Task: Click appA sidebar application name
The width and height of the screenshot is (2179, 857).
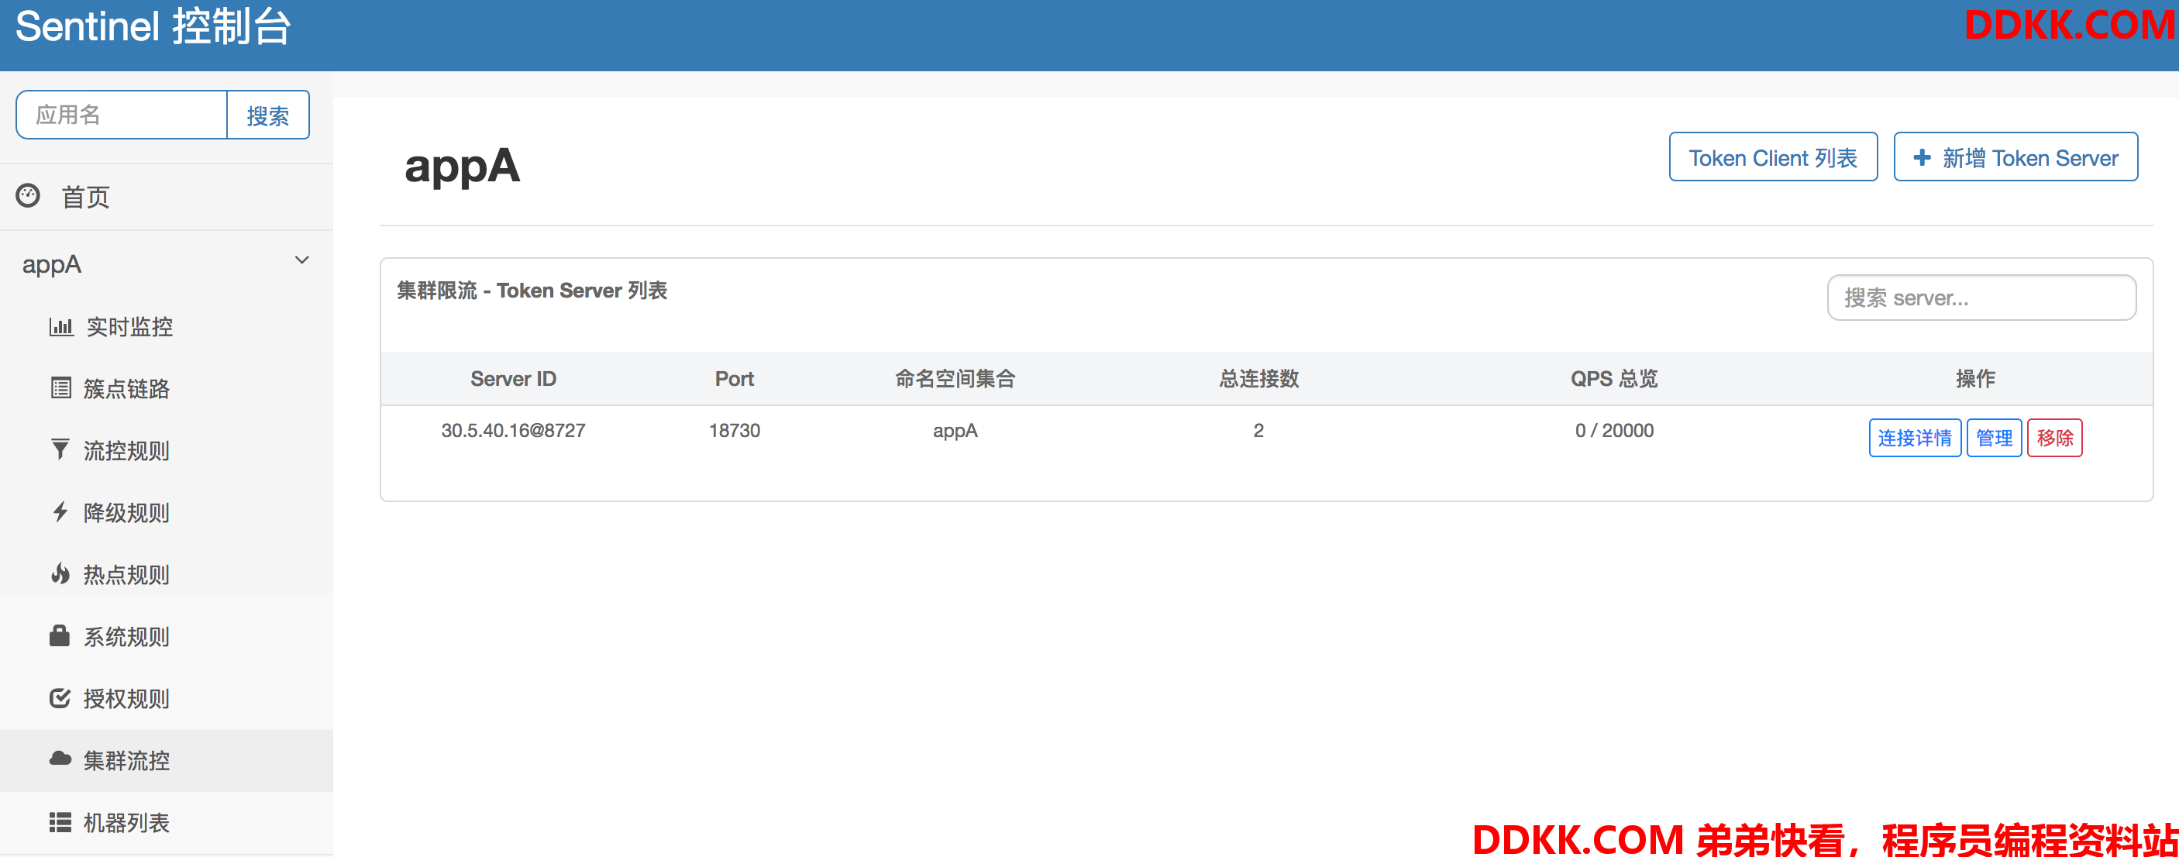Action: (52, 265)
